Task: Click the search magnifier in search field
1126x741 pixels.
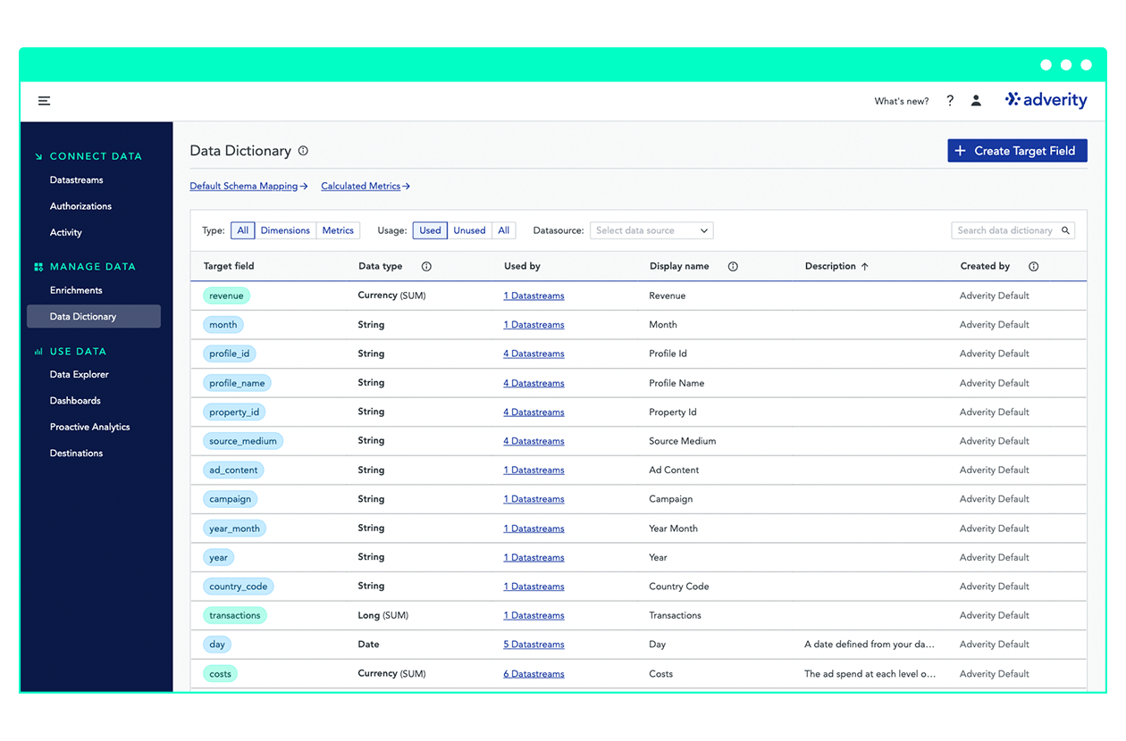Action: coord(1065,229)
